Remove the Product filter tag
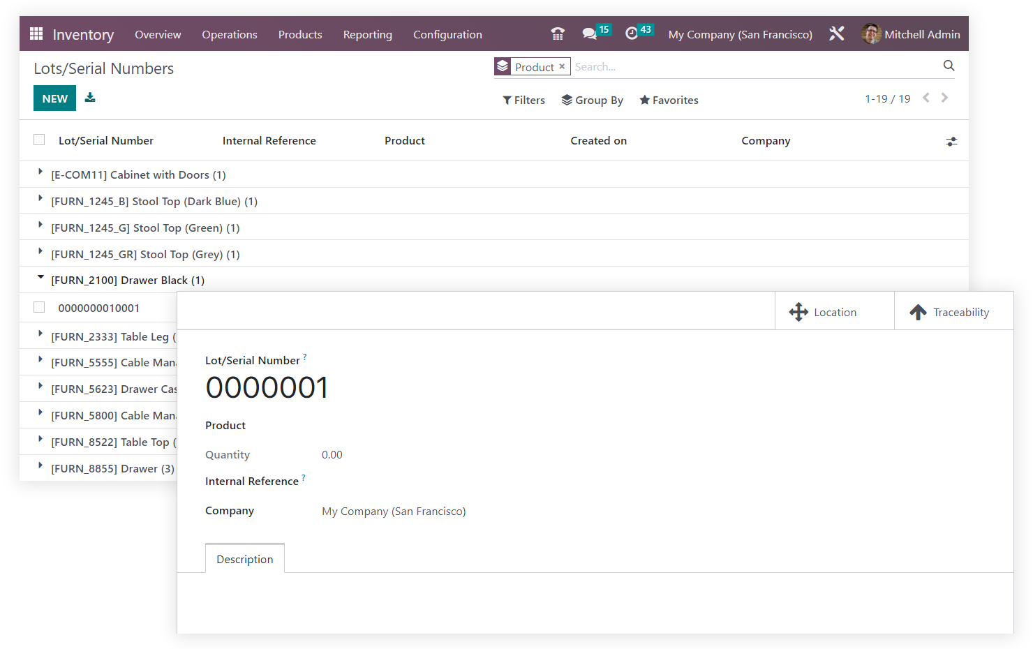 tap(562, 66)
